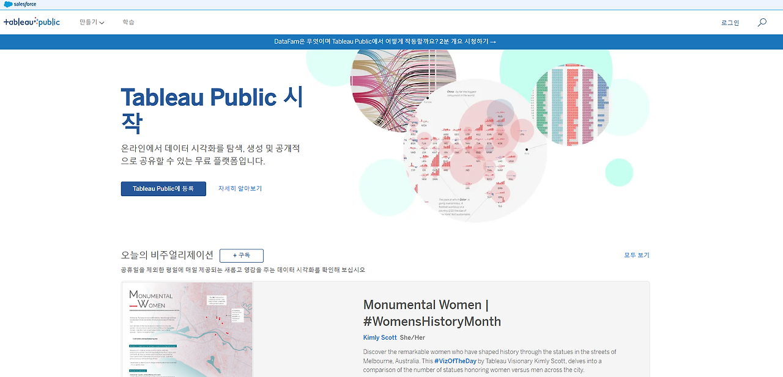Open the 학습 menu item

point(128,22)
